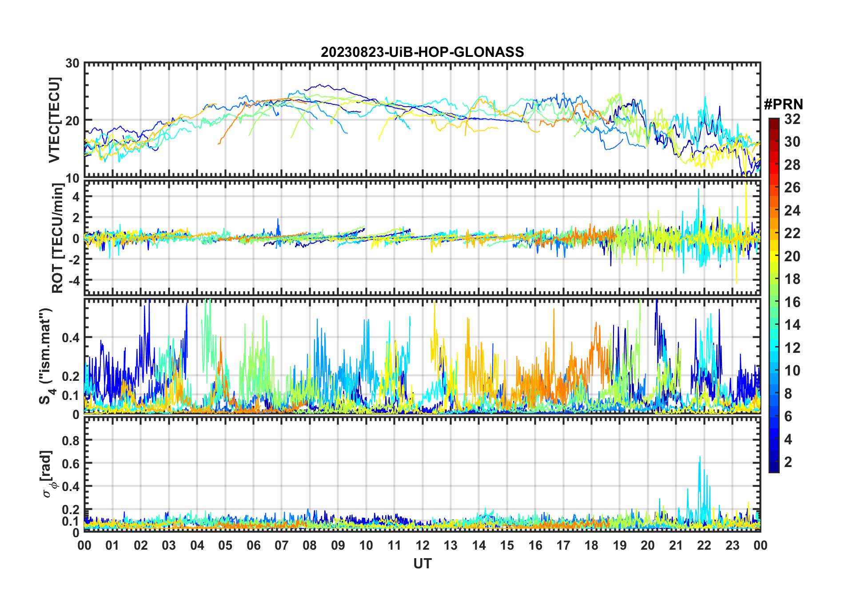Select the VTEC[TECU] y-axis label

click(x=54, y=120)
